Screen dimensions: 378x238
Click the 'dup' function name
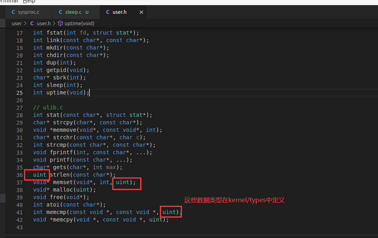[51, 63]
